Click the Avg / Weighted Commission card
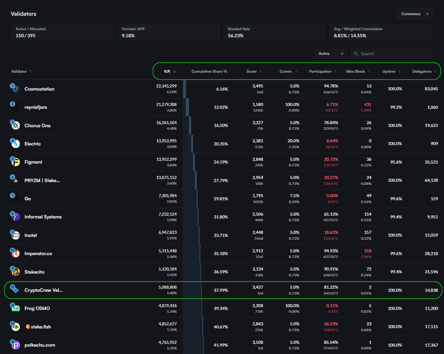Viewport: 444px width, 354px height. [381, 32]
